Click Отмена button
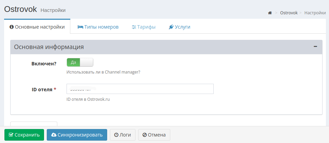 [154, 135]
